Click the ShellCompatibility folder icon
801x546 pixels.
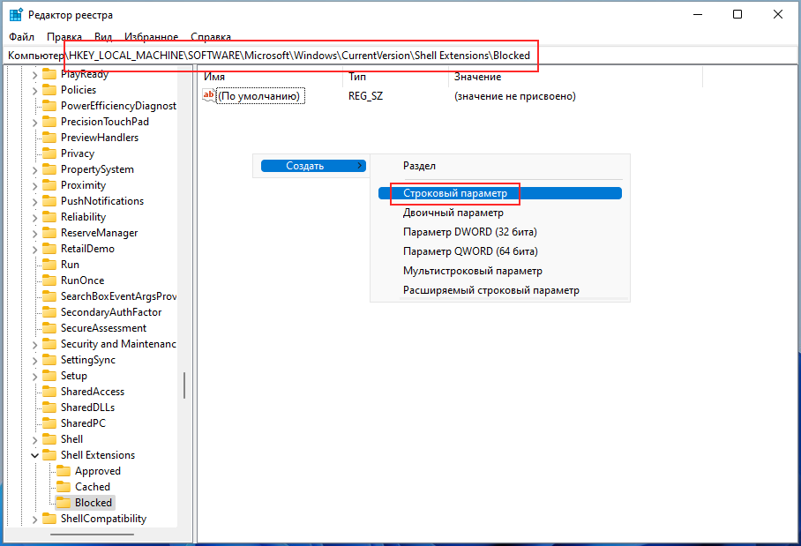tap(49, 519)
